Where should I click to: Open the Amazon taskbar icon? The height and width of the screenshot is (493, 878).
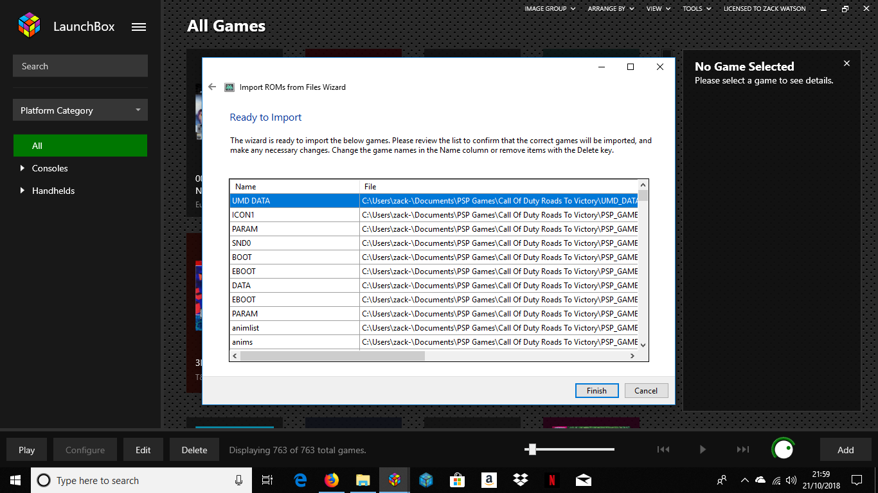[x=488, y=480]
